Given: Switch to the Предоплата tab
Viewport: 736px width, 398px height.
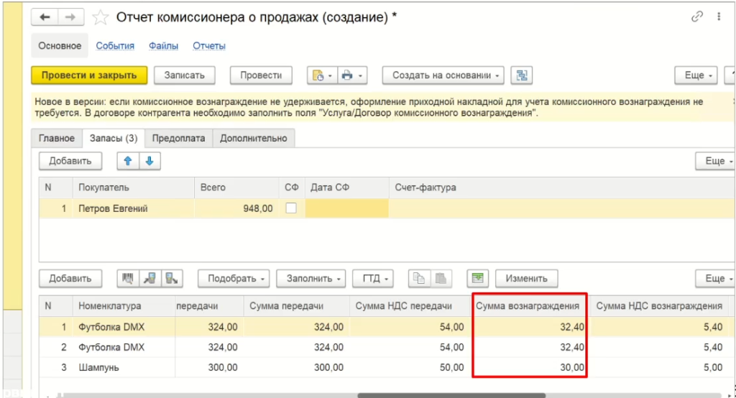Looking at the screenshot, I should coord(178,139).
